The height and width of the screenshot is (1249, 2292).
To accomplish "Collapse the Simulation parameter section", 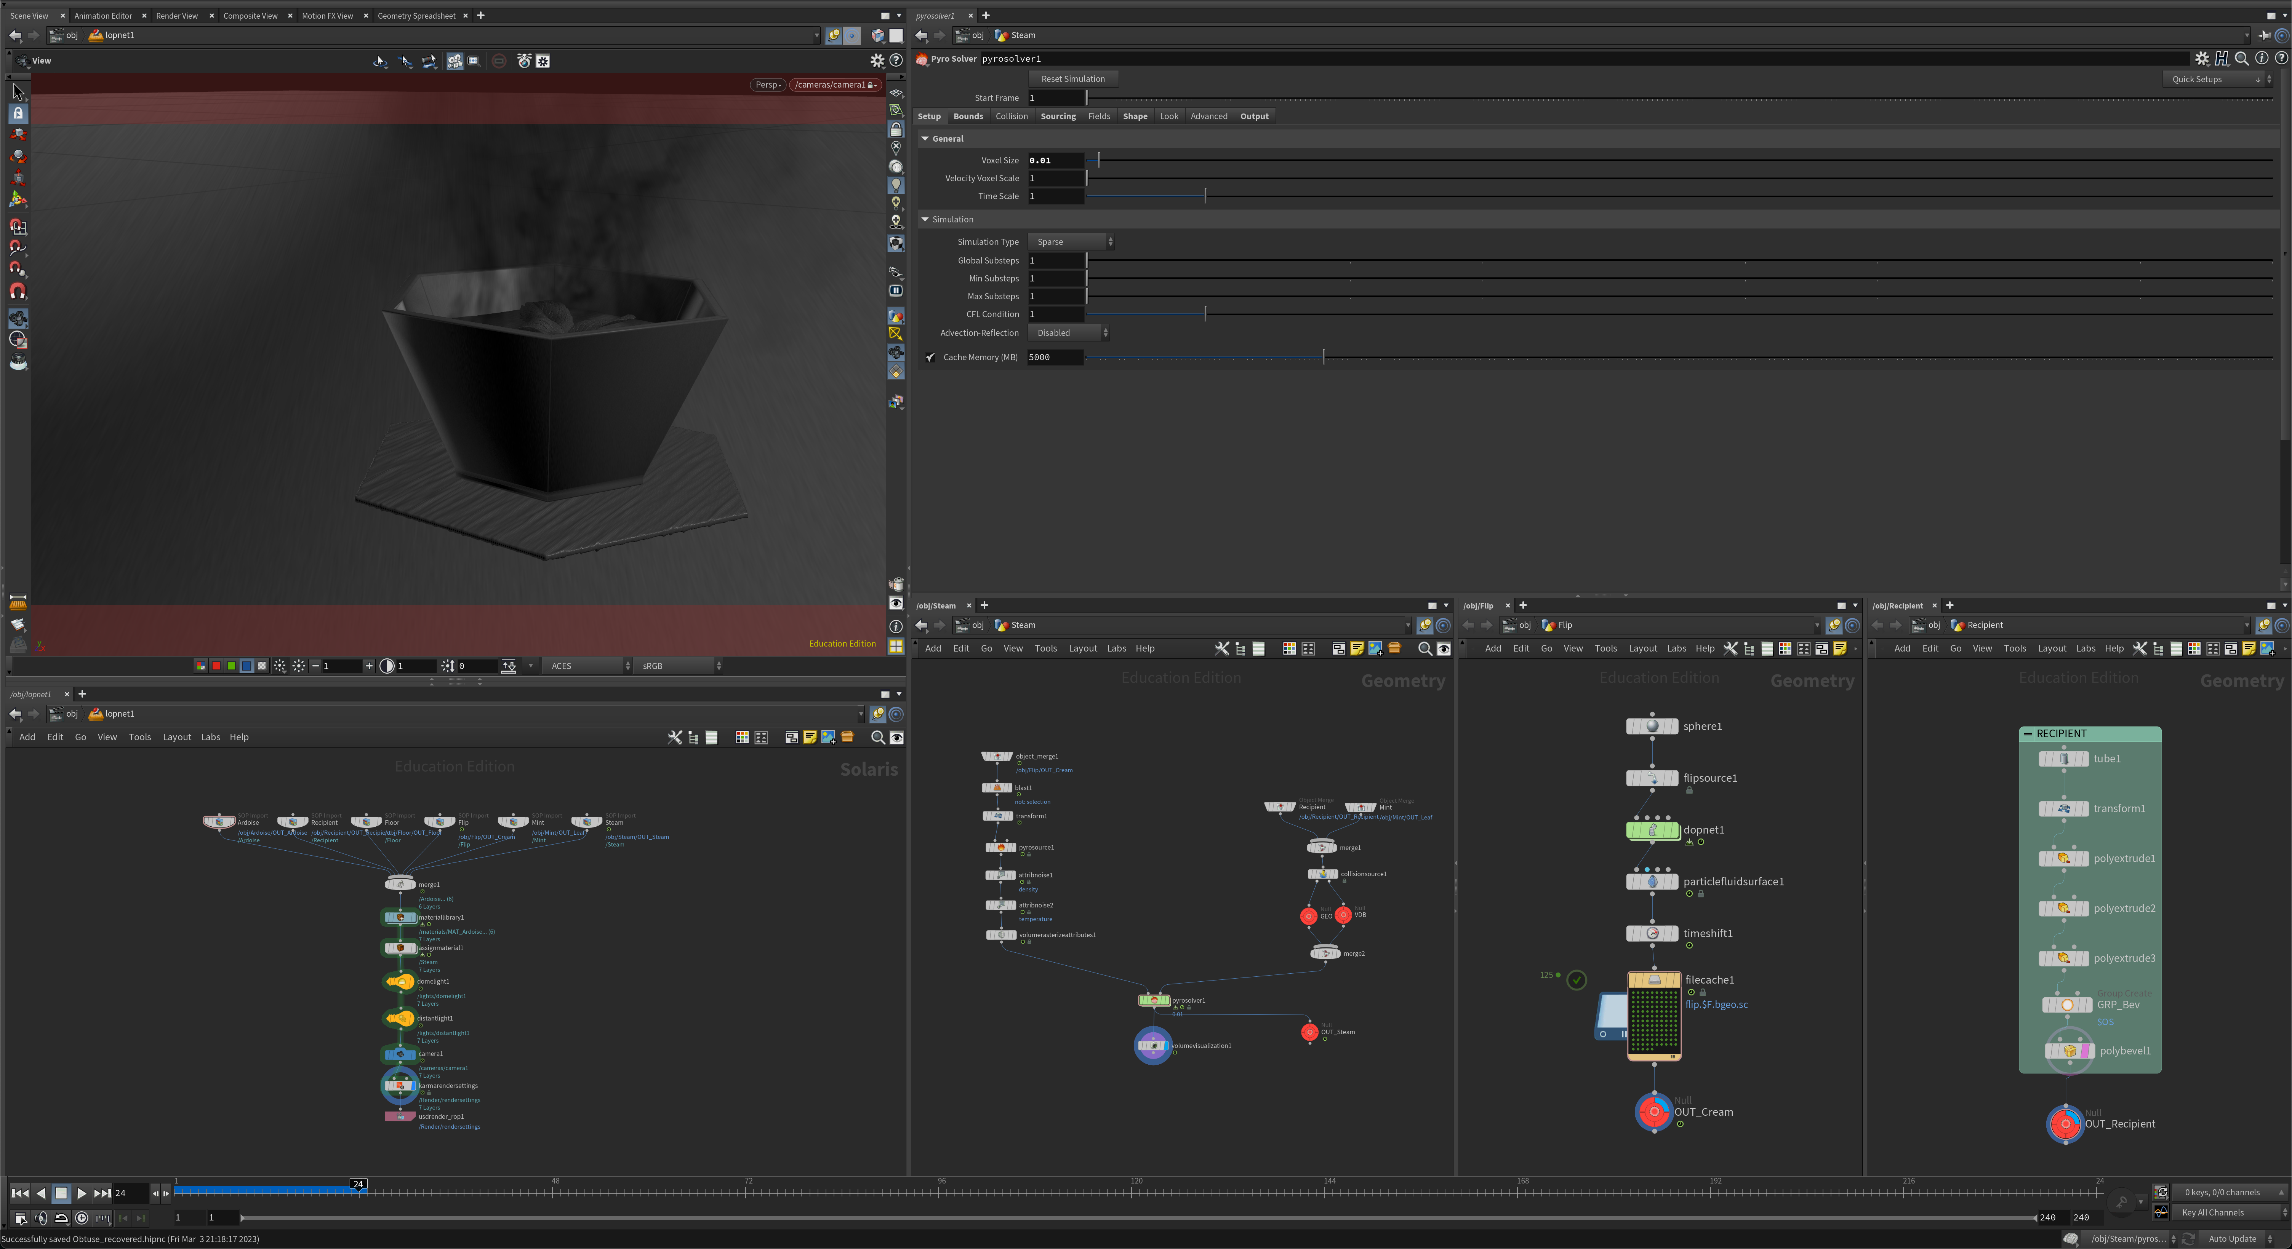I will pos(925,220).
